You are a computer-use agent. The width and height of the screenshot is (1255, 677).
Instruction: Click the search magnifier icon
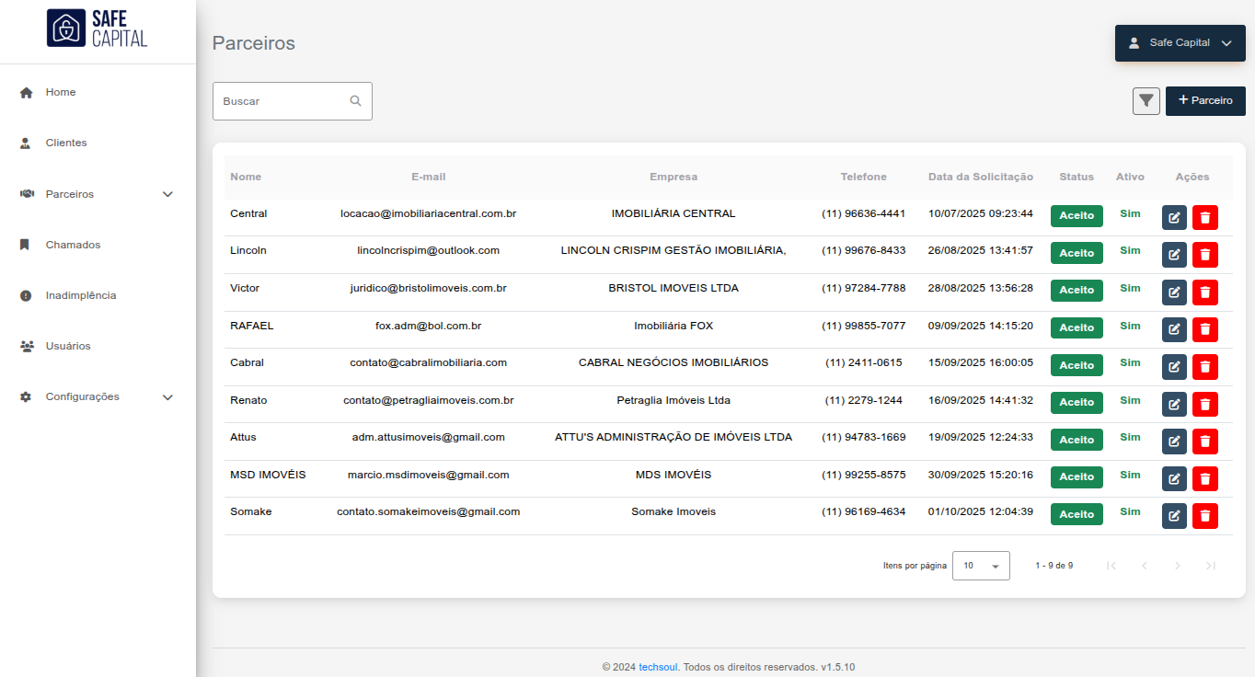tap(355, 101)
